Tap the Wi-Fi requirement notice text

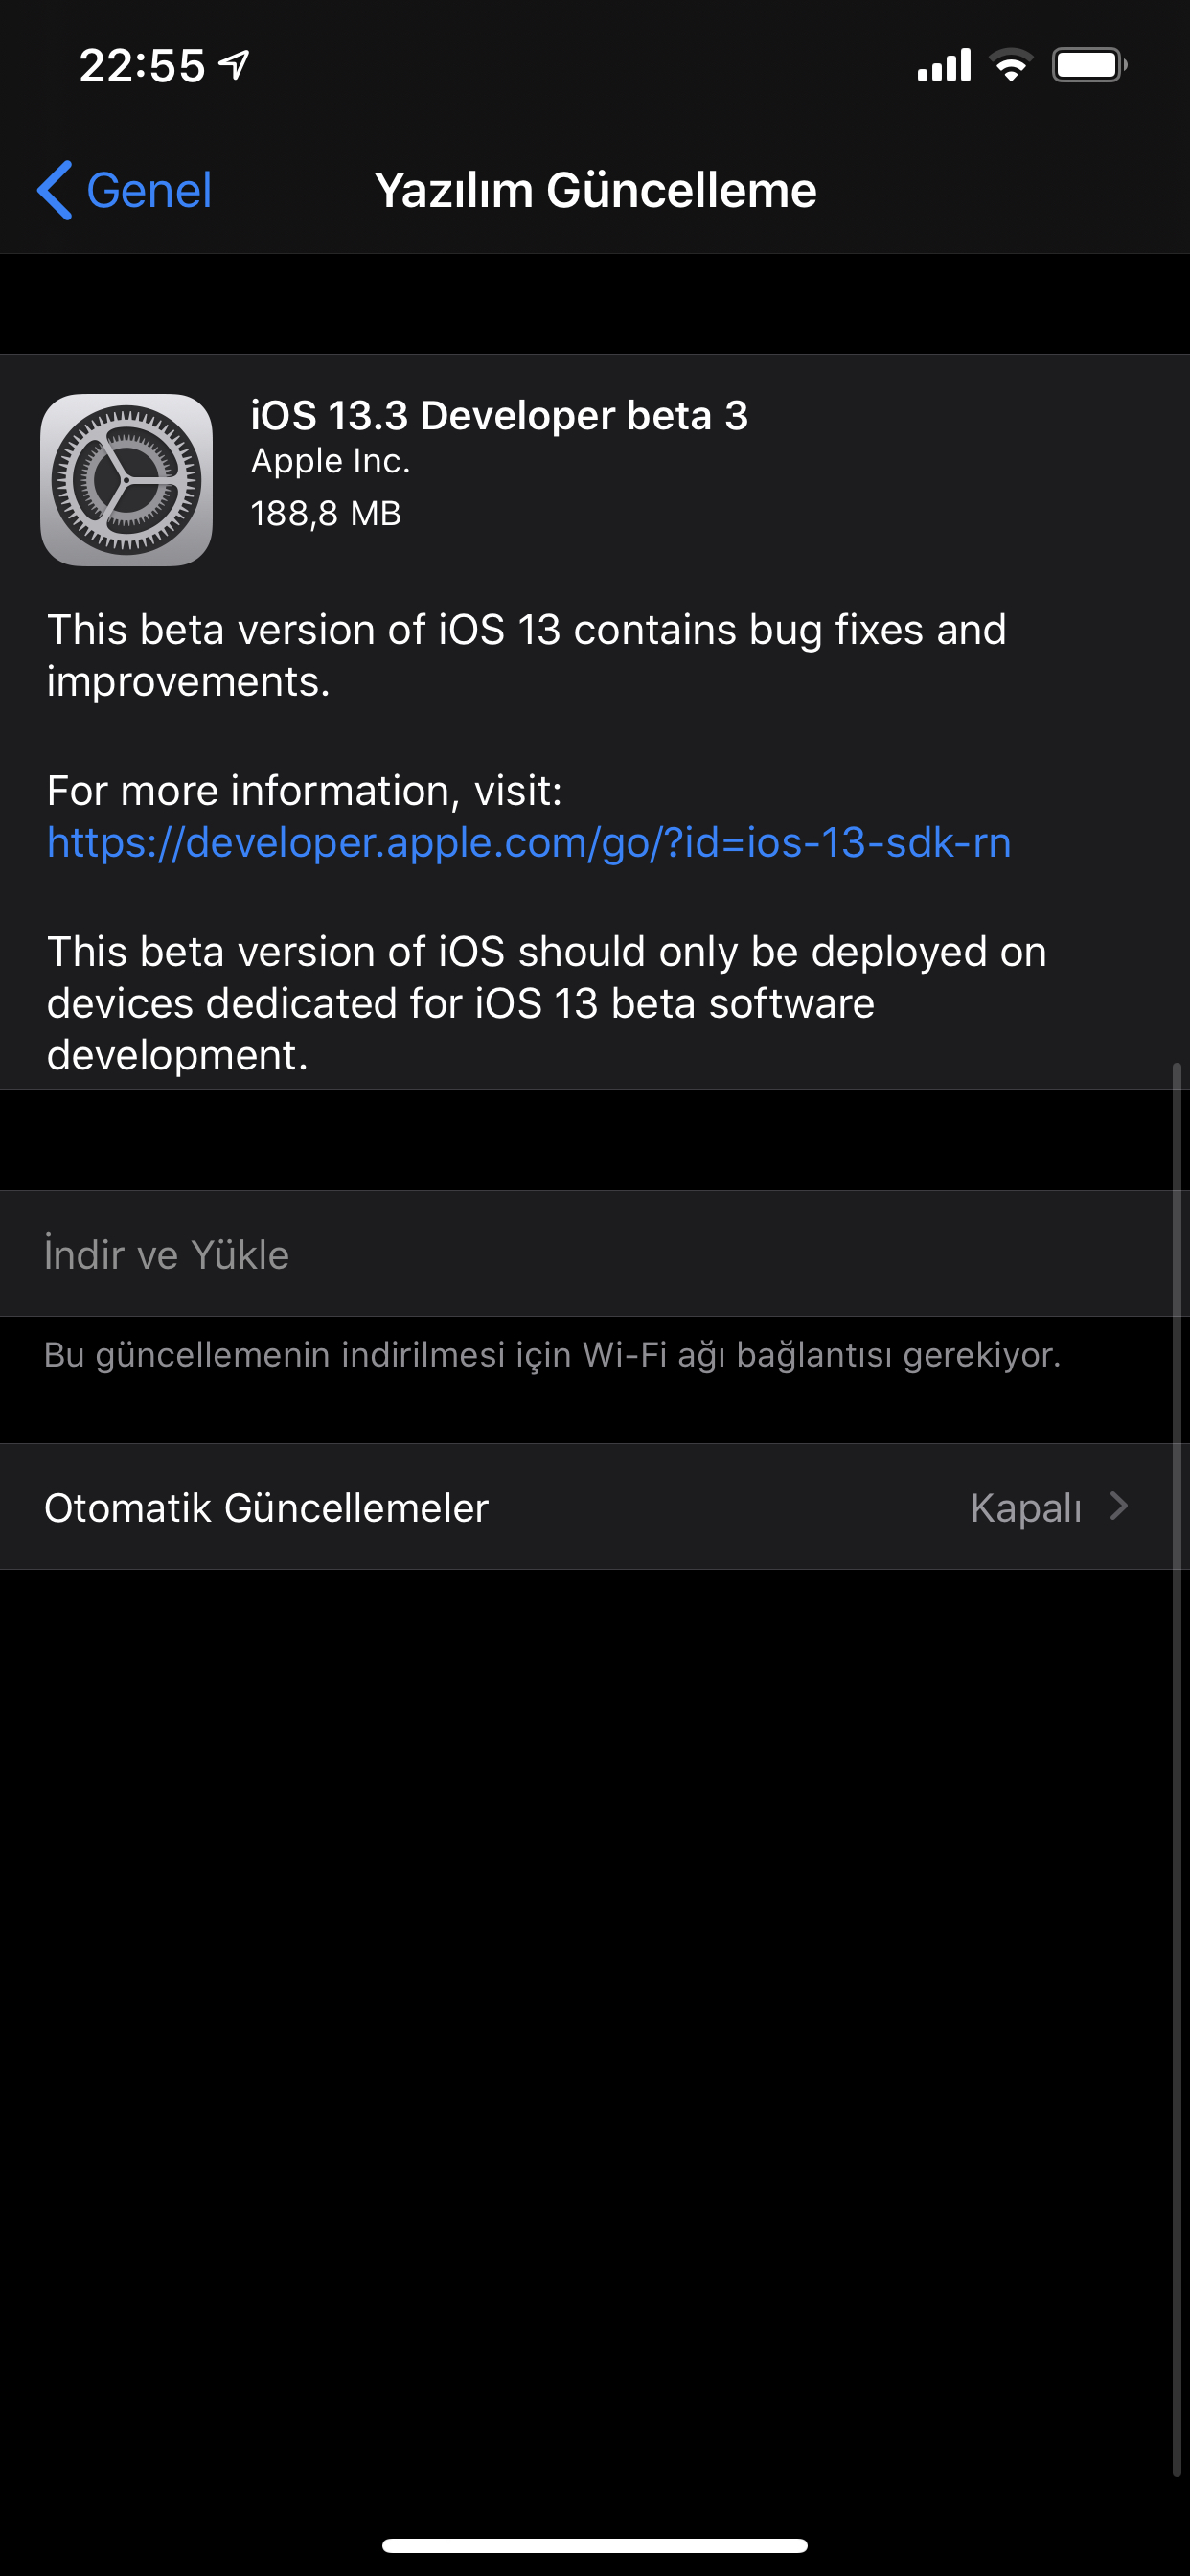552,1355
